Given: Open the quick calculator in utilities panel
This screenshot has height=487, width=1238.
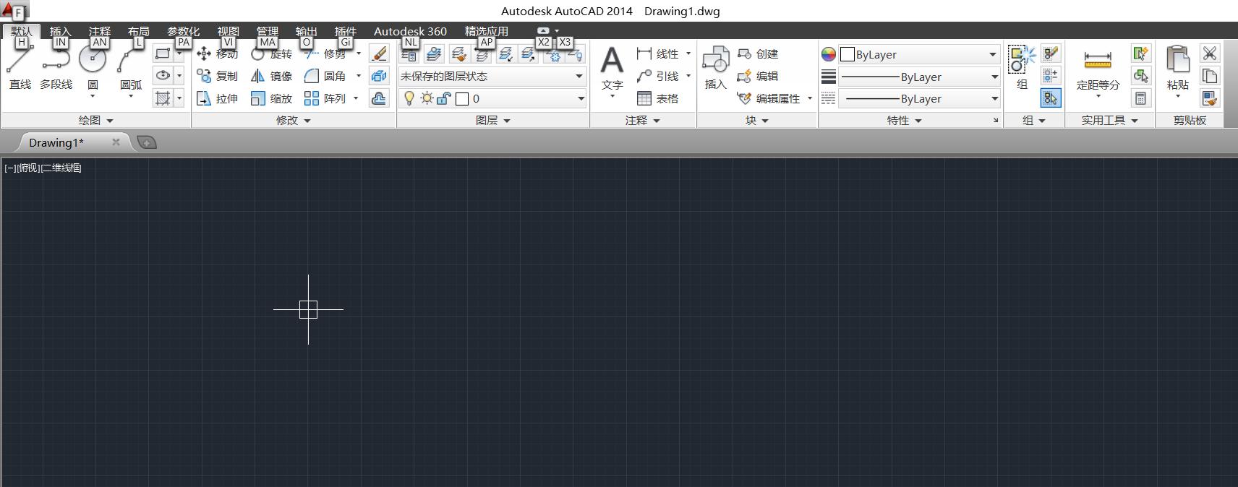Looking at the screenshot, I should (1140, 98).
